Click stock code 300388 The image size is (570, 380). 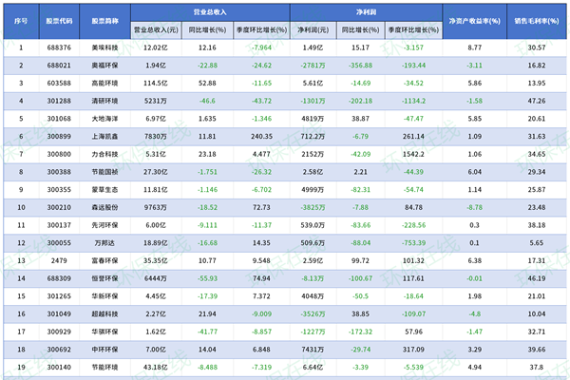pyautogui.click(x=59, y=172)
